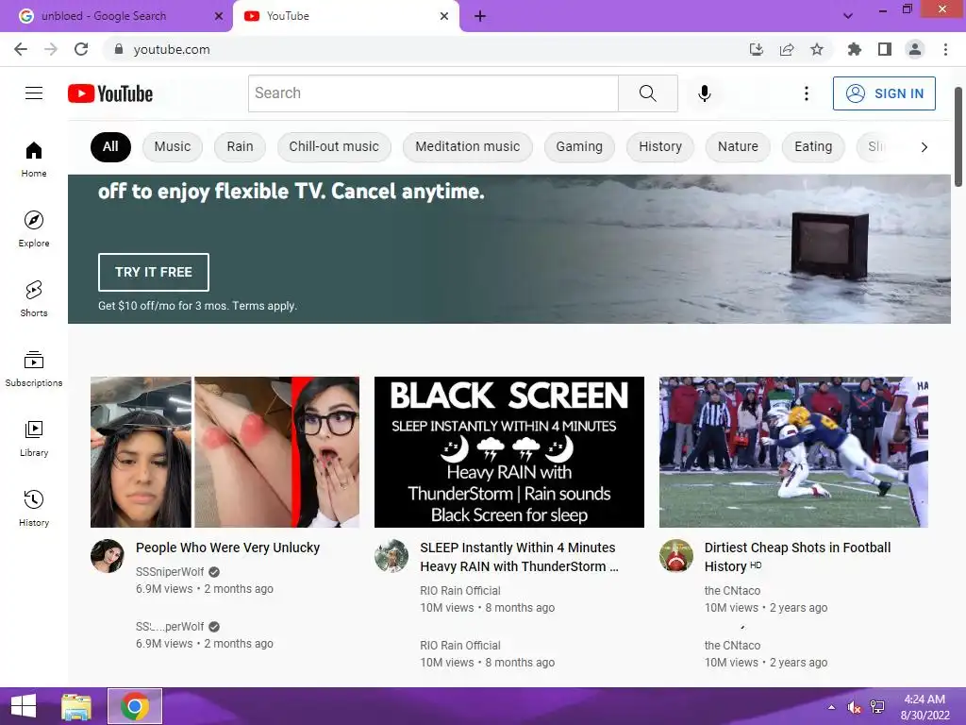Select the History filter chip
The image size is (966, 725).
tap(659, 146)
